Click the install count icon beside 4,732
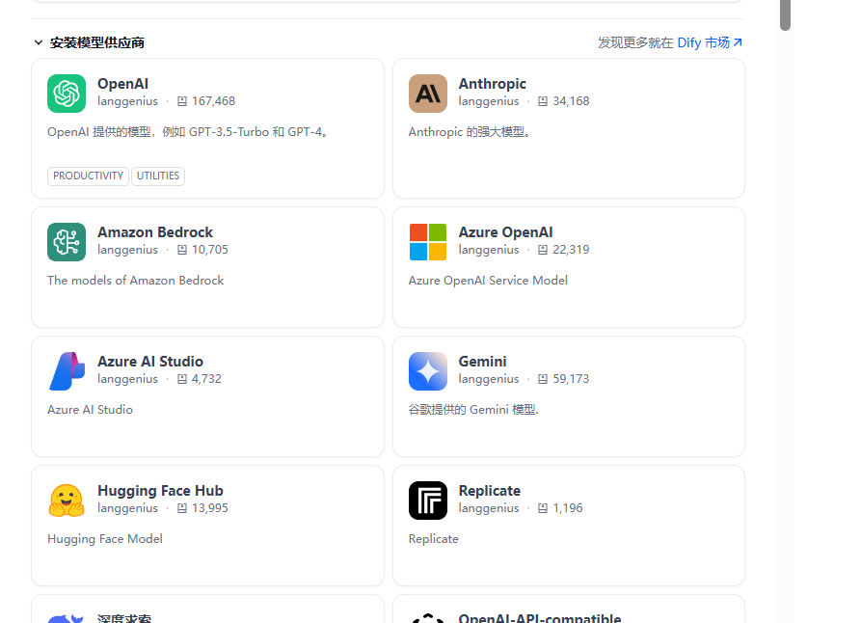Viewport: 861px width, 623px height. click(182, 379)
